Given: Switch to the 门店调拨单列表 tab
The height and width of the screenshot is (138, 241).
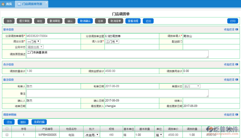Looking at the screenshot, I should pyautogui.click(x=32, y=4).
